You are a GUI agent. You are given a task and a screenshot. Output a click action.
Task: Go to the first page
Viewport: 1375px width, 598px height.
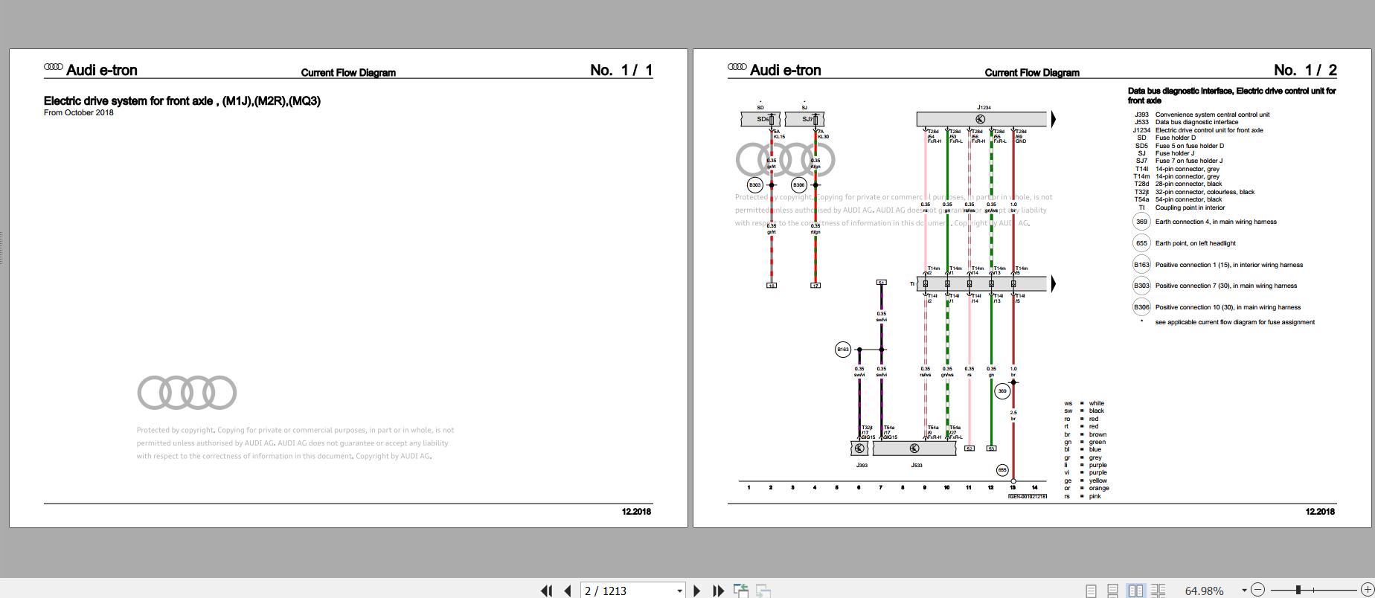[546, 591]
